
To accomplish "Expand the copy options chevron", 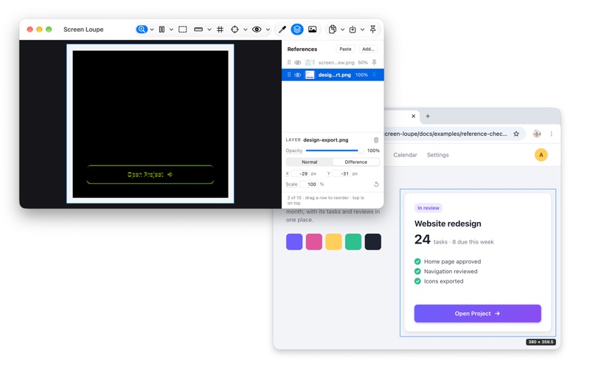I will click(342, 30).
